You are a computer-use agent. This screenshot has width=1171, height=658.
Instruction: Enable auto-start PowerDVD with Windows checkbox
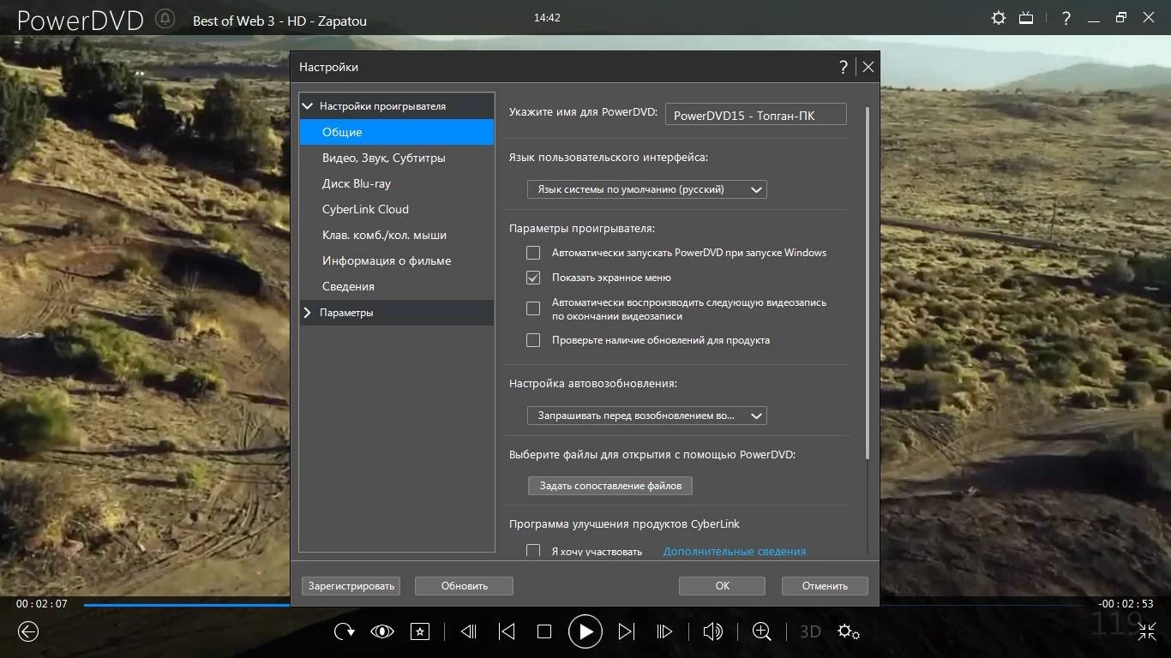pos(533,253)
